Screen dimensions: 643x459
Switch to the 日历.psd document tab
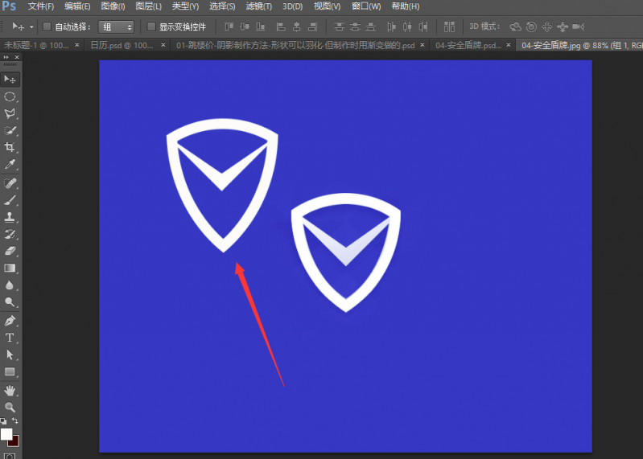[x=121, y=45]
